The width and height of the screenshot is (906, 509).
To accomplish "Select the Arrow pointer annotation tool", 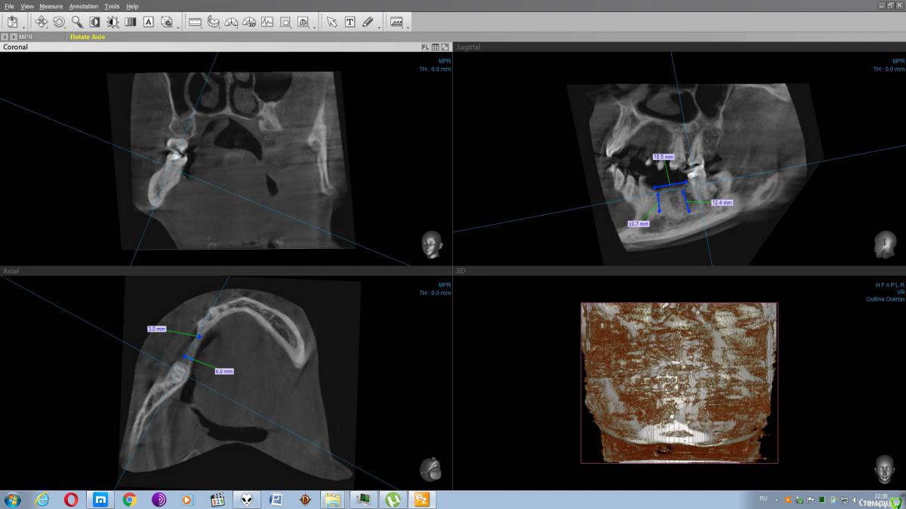I will click(x=331, y=22).
